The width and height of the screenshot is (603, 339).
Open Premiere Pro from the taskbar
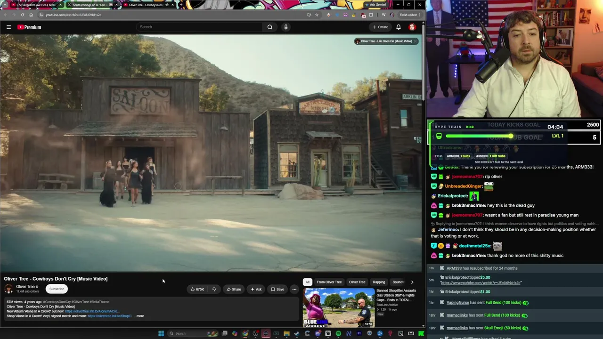tap(359, 333)
